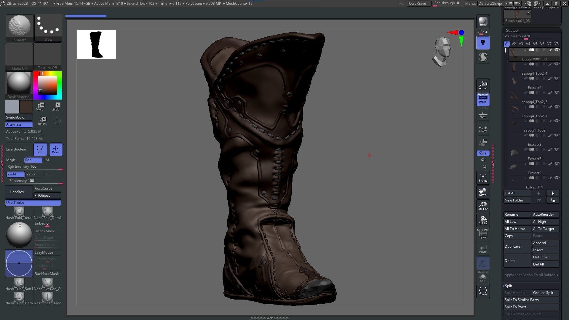Open DefaultZScript in top bar
Viewport: 569px width, 320px height.
[x=490, y=4]
